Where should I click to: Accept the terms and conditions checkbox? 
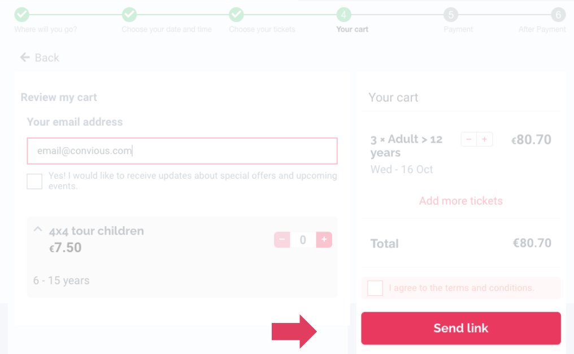pos(375,288)
